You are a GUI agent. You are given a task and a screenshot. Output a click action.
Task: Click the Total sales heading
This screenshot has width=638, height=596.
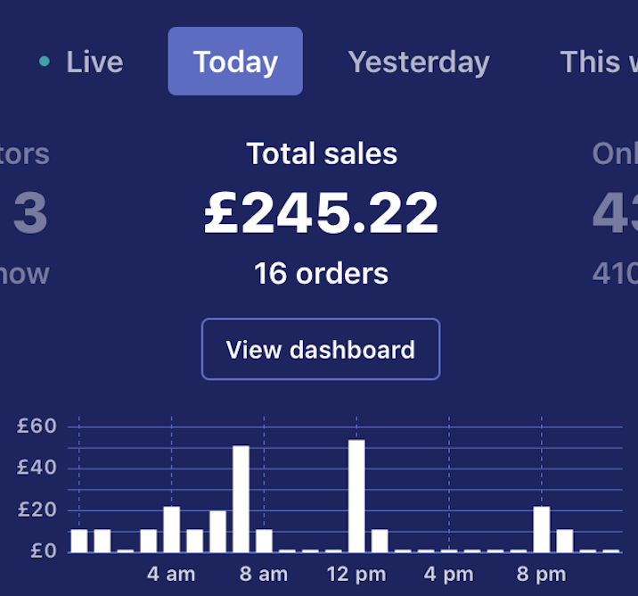click(x=322, y=153)
